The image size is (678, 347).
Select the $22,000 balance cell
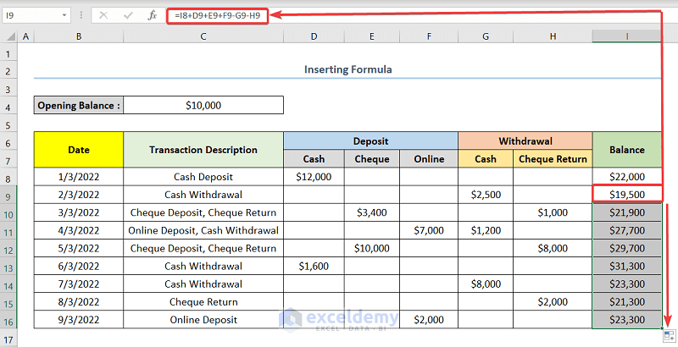pyautogui.click(x=627, y=177)
